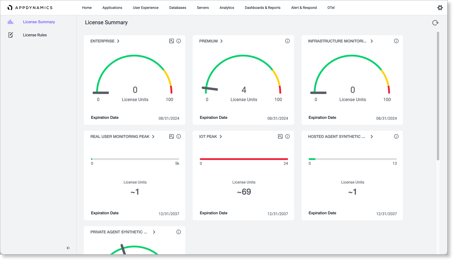Click the info icon on Enterprise card
This screenshot has height=260, width=453.
(179, 41)
